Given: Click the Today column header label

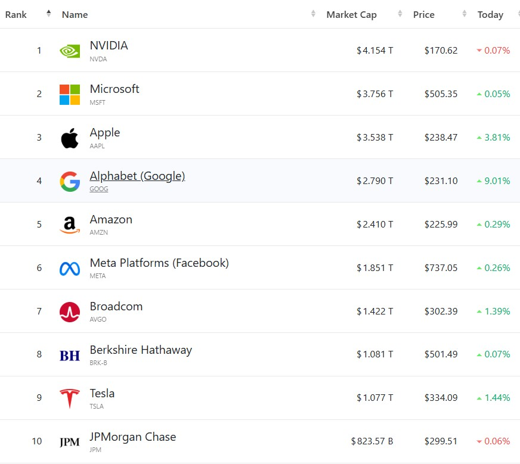Looking at the screenshot, I should tap(491, 15).
